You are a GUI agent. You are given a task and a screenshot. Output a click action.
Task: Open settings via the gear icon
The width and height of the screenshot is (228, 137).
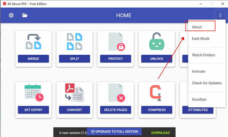point(11,15)
